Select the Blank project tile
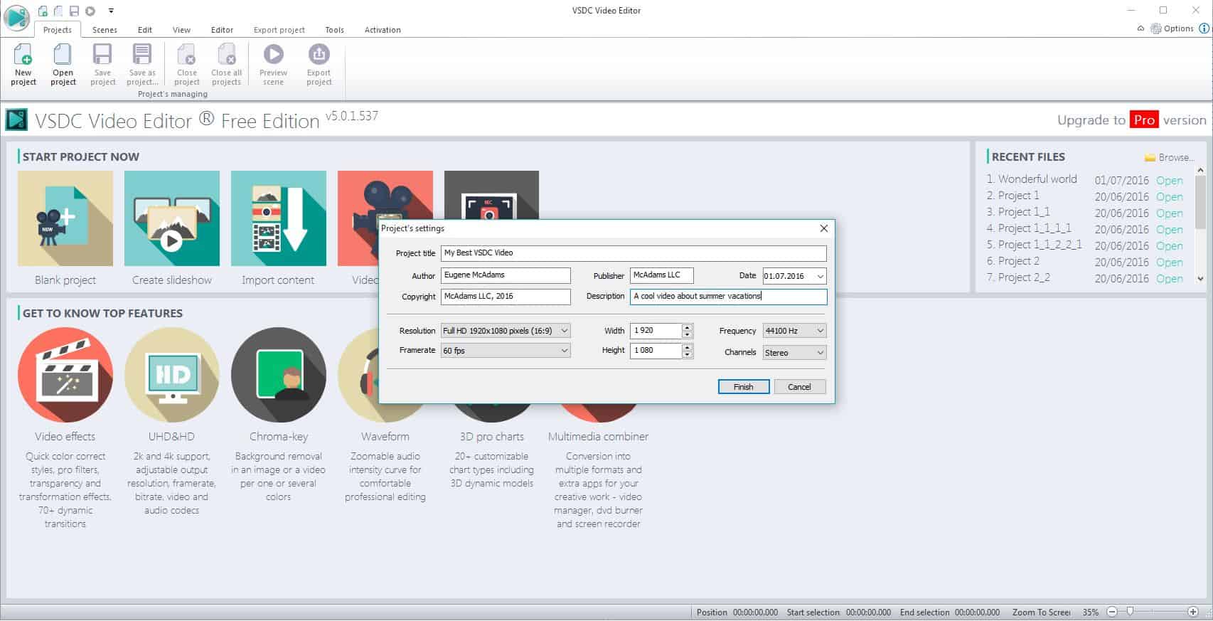1213x621 pixels. click(65, 218)
